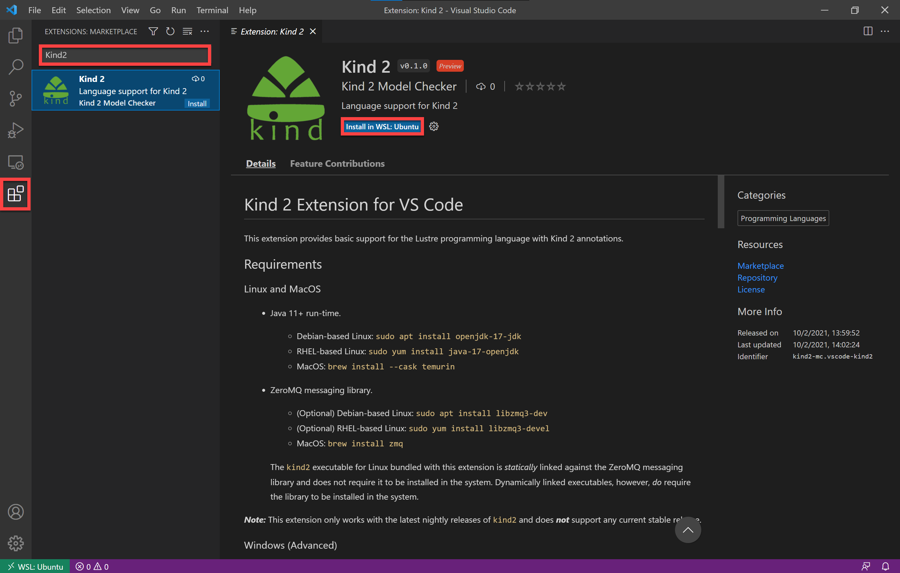Click the Kind 2 Model Checker publisher name
Viewport: 900px width, 573px height.
[x=399, y=86]
